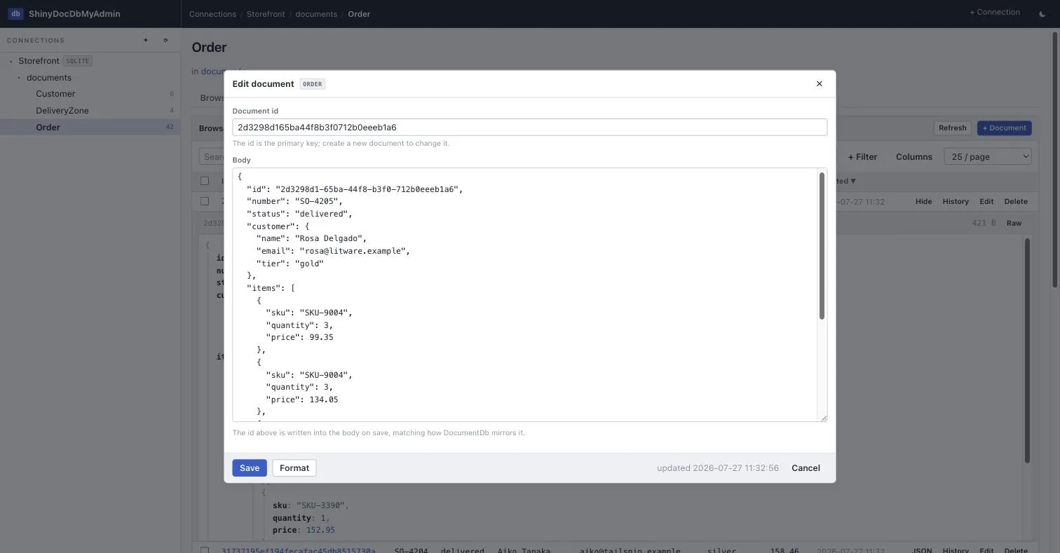Image resolution: width=1060 pixels, height=553 pixels.
Task: Open the Columns chooser
Action: 913,157
